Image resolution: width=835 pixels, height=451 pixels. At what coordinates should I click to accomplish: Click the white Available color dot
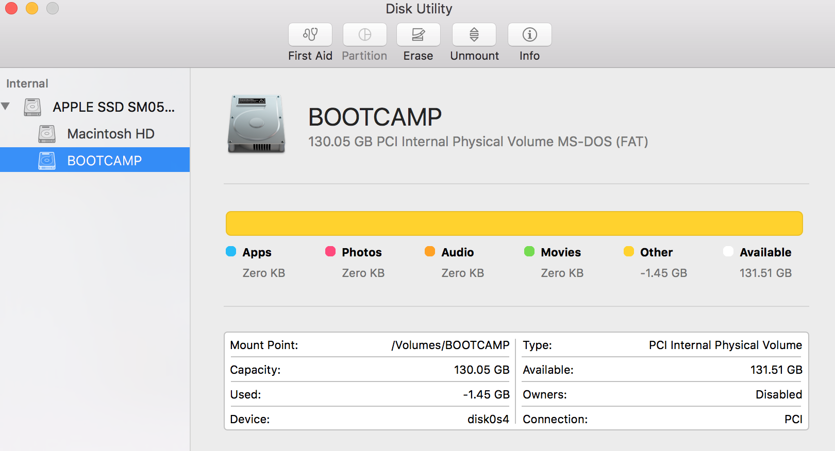point(728,251)
